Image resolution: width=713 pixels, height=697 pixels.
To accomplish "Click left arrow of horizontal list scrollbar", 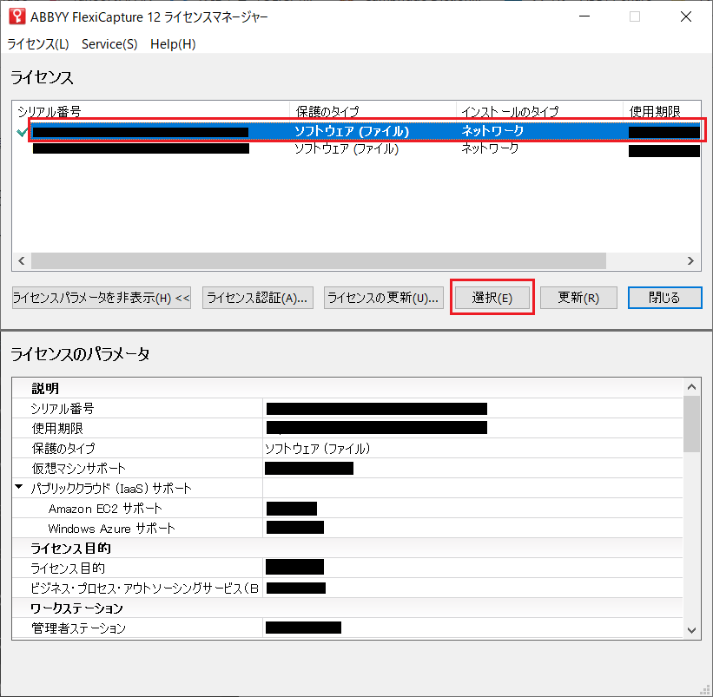I will [x=22, y=260].
